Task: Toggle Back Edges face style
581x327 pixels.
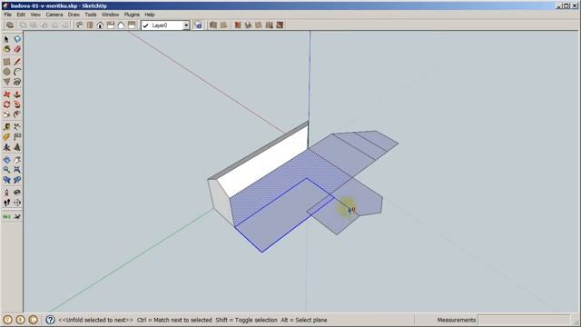Action: (223, 25)
